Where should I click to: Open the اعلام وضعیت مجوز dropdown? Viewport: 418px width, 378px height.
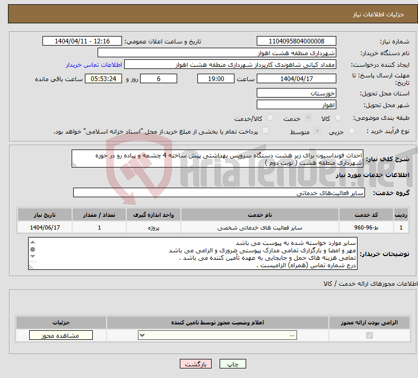pyautogui.click(x=217, y=335)
